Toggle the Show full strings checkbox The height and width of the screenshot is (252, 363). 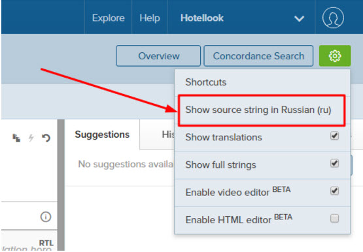pyautogui.click(x=334, y=163)
